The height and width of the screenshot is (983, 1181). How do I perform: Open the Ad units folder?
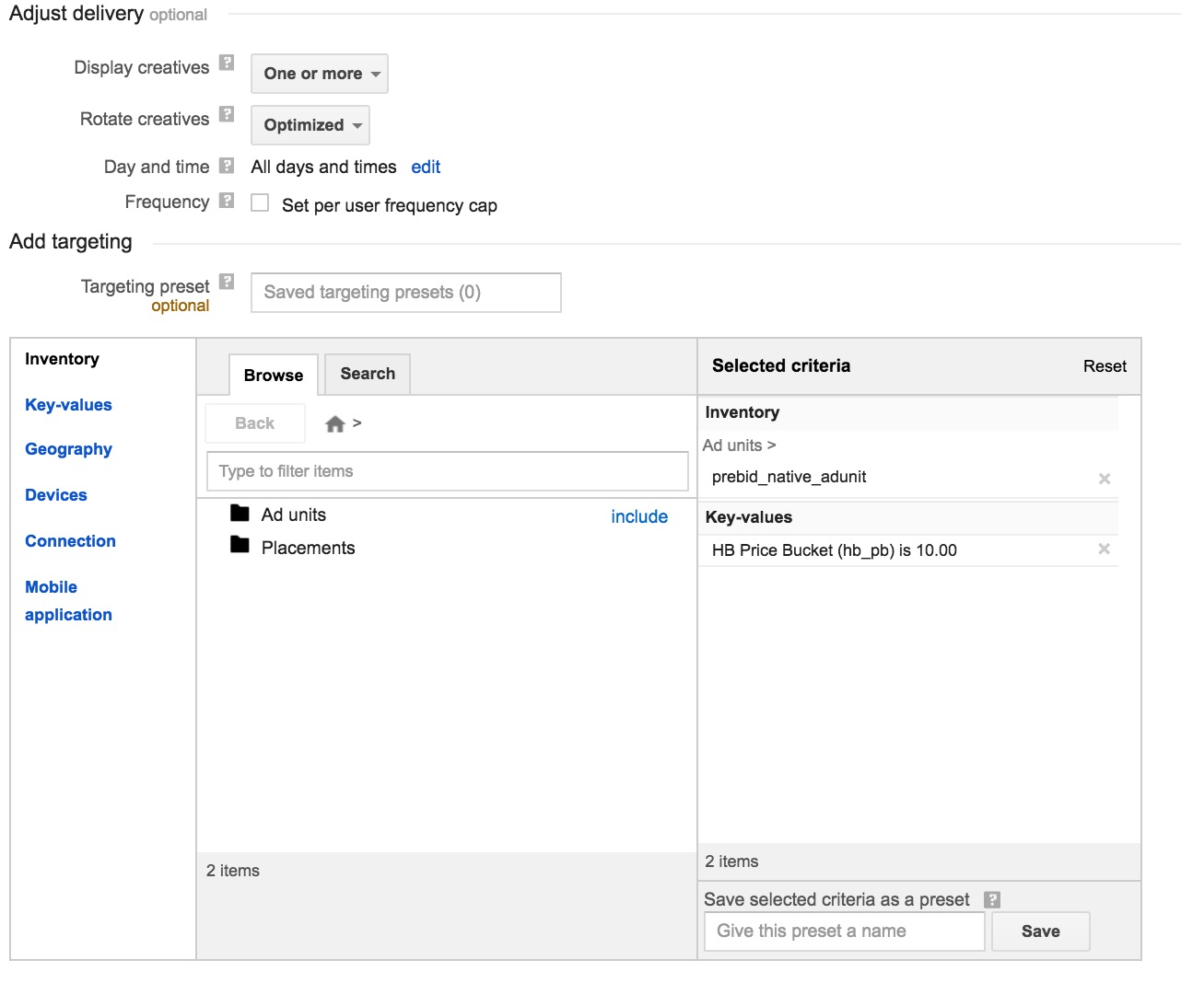point(291,515)
